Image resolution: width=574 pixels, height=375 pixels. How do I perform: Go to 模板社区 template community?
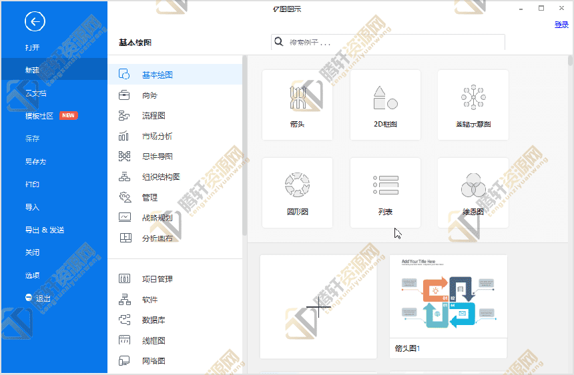click(39, 116)
